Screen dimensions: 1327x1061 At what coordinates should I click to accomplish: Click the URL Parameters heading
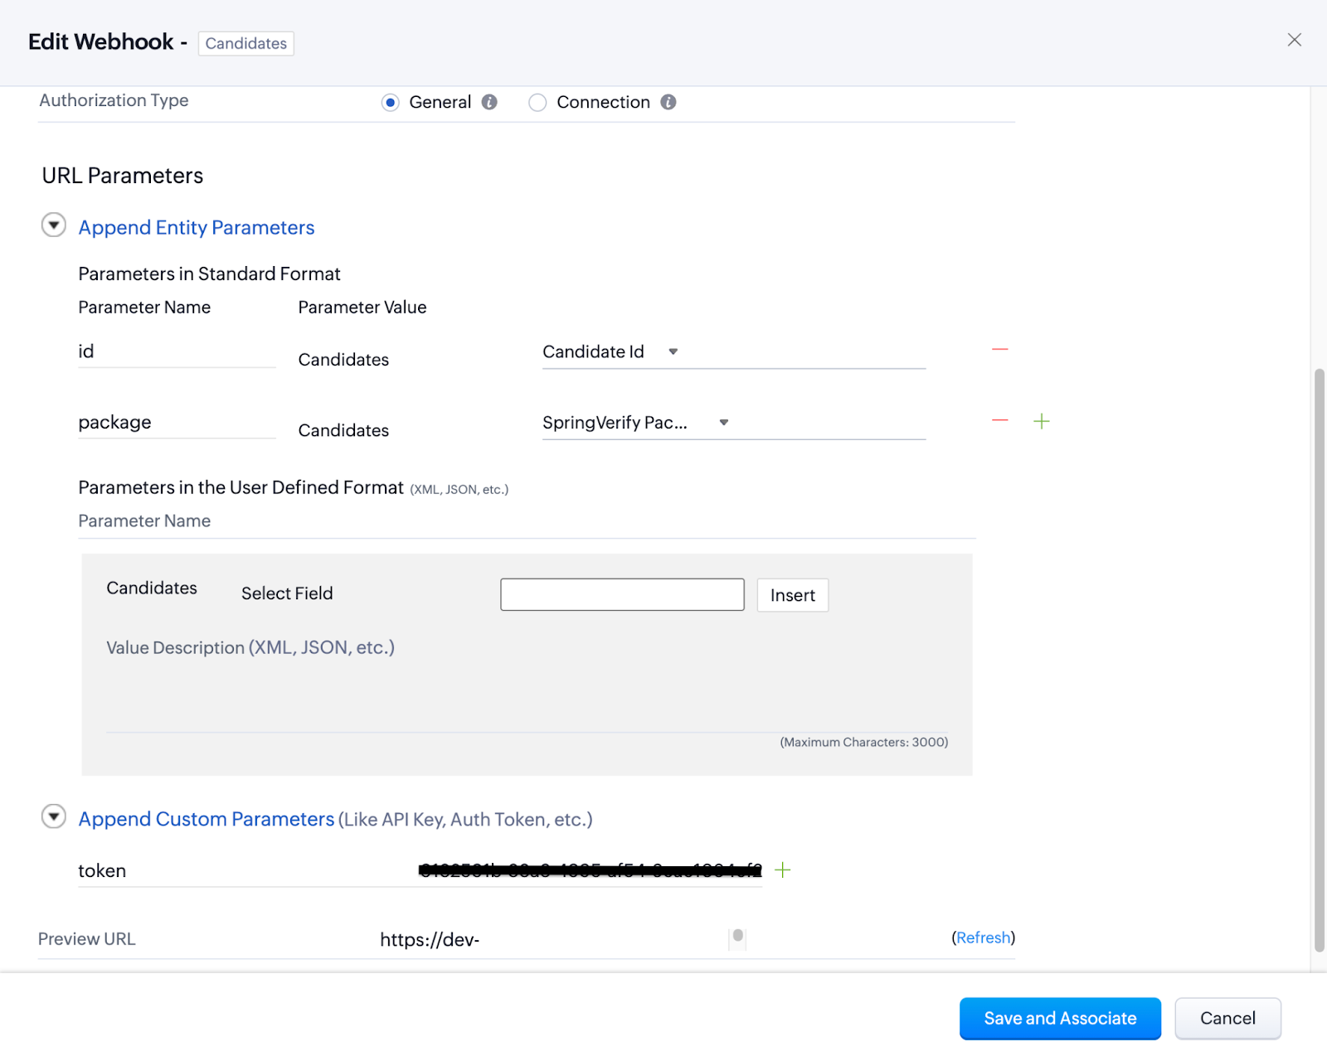click(123, 176)
